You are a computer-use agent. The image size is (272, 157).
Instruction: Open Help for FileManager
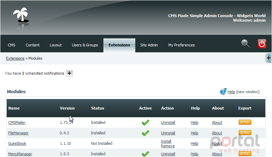tap(195, 133)
